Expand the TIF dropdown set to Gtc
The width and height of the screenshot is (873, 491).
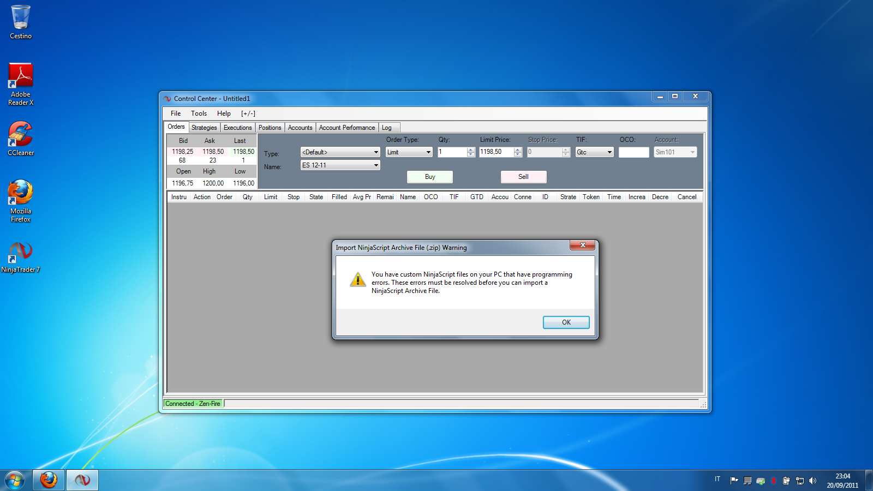(x=595, y=152)
